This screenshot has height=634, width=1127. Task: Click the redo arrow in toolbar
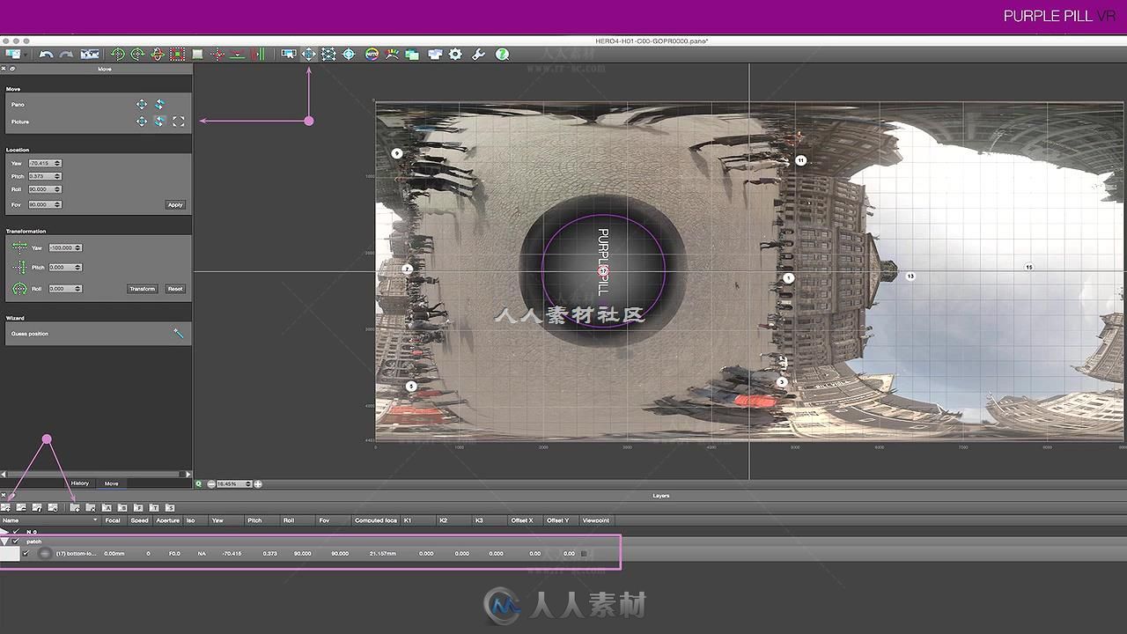(66, 55)
